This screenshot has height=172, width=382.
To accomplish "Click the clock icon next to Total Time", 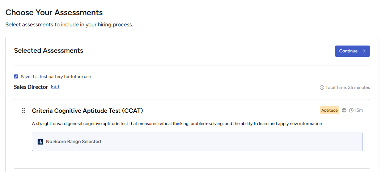I will (x=322, y=87).
